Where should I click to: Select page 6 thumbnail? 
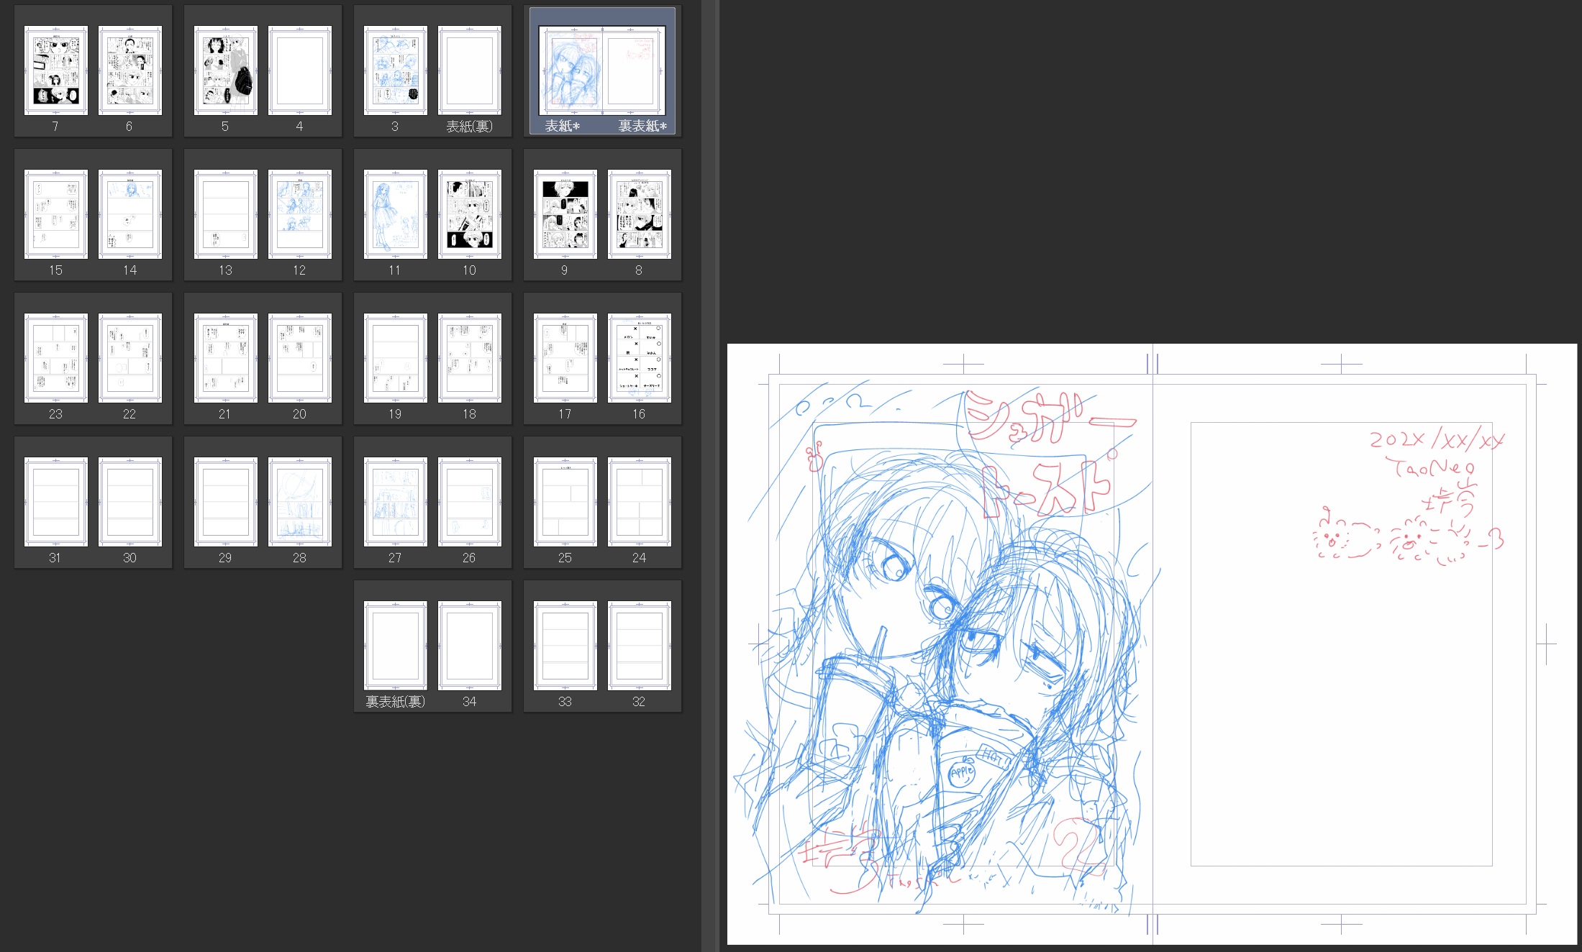tap(130, 70)
